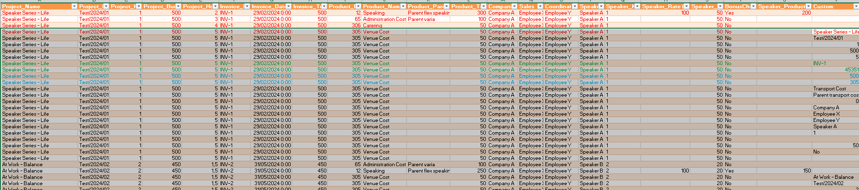This screenshot has height=190, width=859.
Task: Open the Invoice_I column filter arrow
Action: 247,6
